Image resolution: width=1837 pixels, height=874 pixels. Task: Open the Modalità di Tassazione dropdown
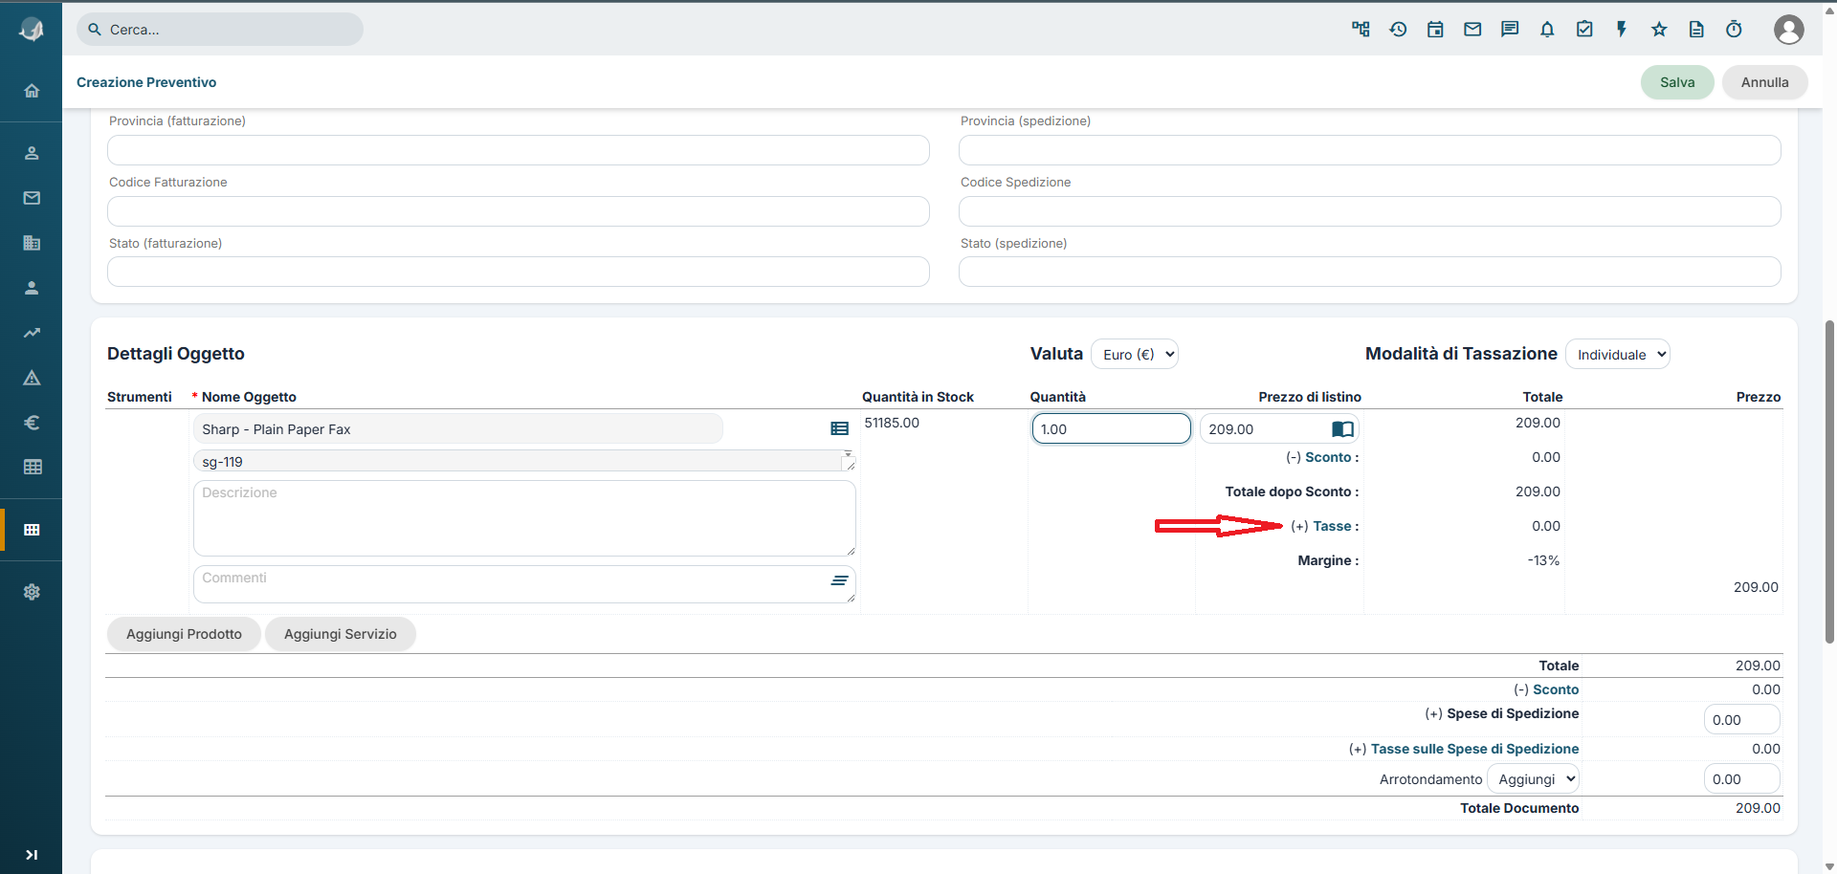[x=1618, y=355]
